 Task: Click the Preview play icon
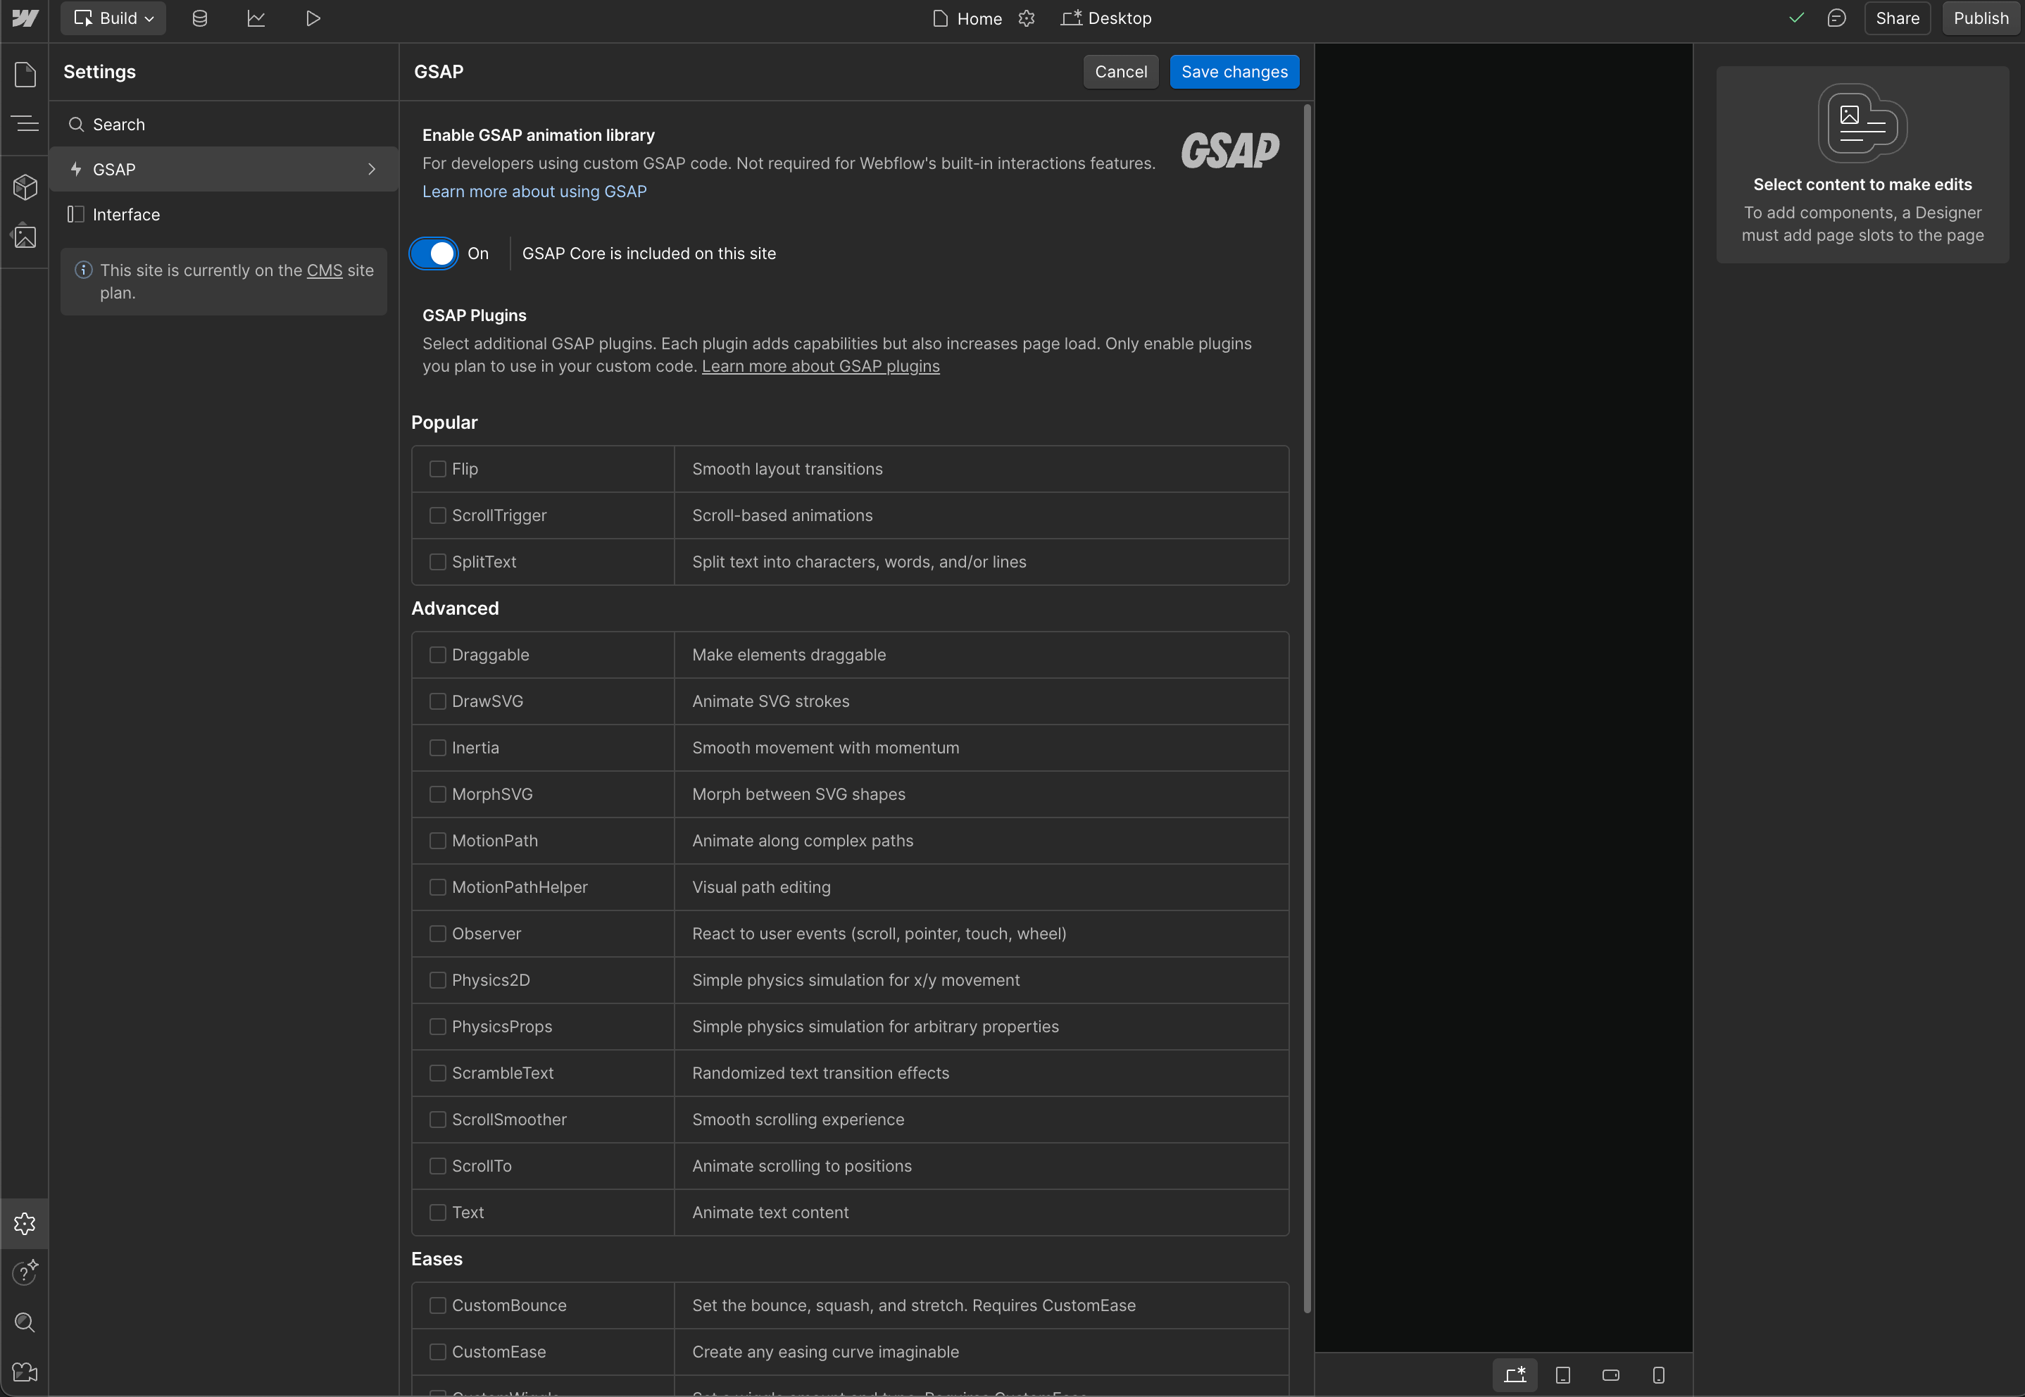point(313,18)
